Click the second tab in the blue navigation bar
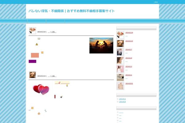 (x=55, y=21)
